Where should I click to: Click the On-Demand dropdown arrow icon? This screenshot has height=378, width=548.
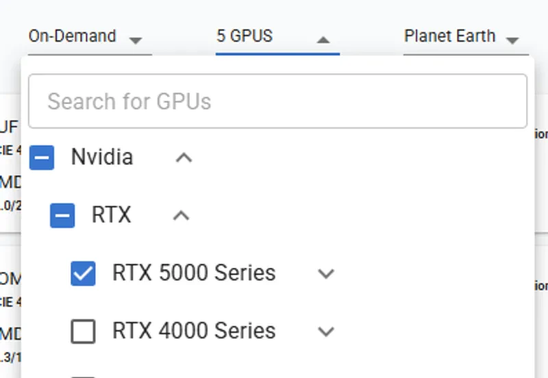tap(135, 40)
